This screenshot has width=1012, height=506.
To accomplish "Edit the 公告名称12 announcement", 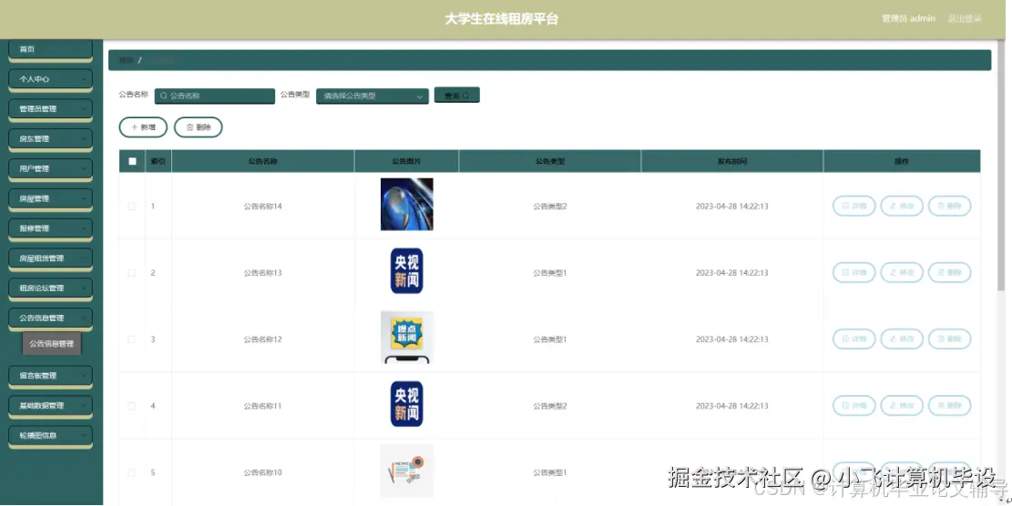I will pyautogui.click(x=902, y=339).
